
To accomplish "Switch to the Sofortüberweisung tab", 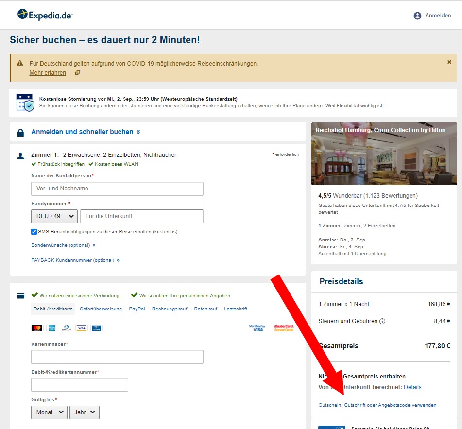I will point(101,309).
